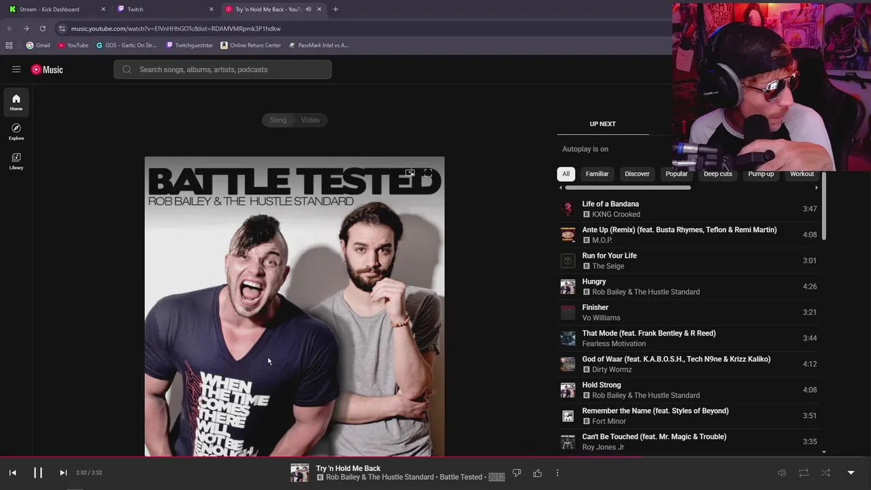Play That Mode by Fearless Motivation
Screen dimensions: 871x490
689,338
